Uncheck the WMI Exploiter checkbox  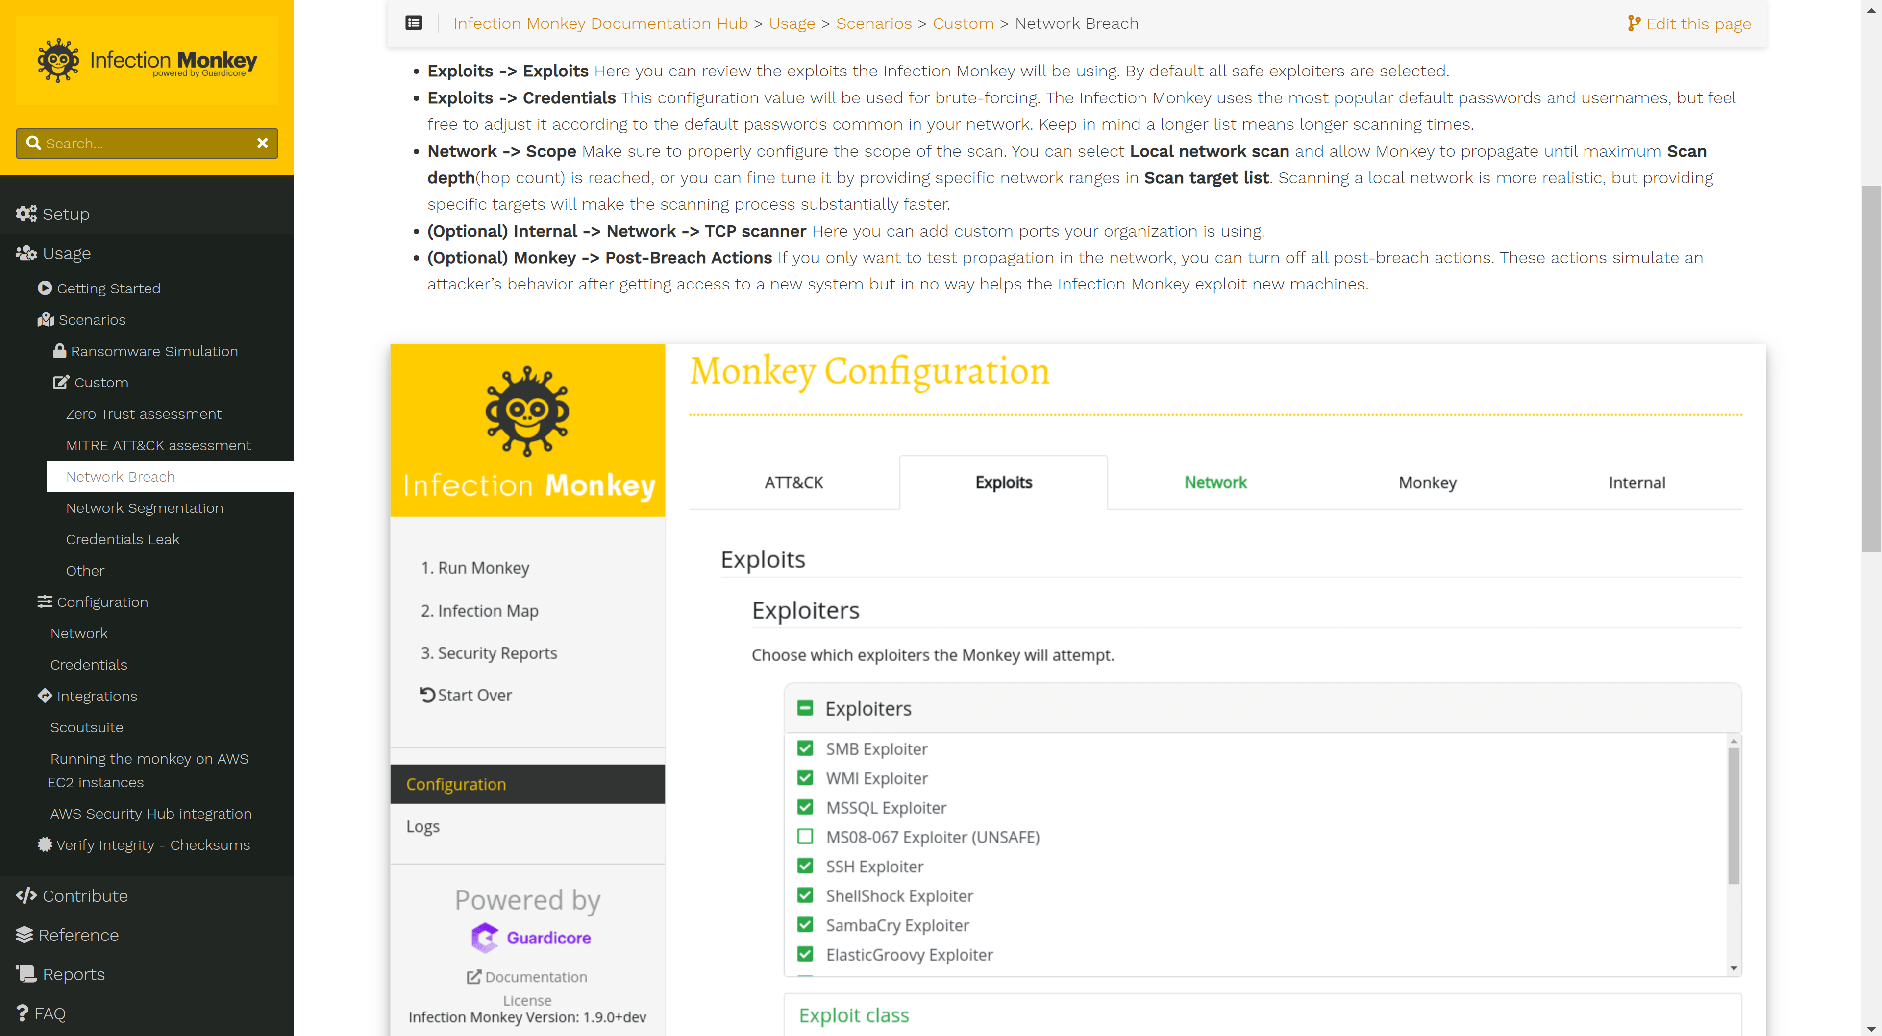coord(805,778)
